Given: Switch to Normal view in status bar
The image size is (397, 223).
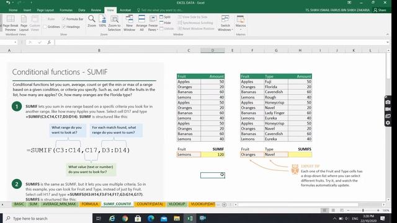Looking at the screenshot, I should 324,211.
